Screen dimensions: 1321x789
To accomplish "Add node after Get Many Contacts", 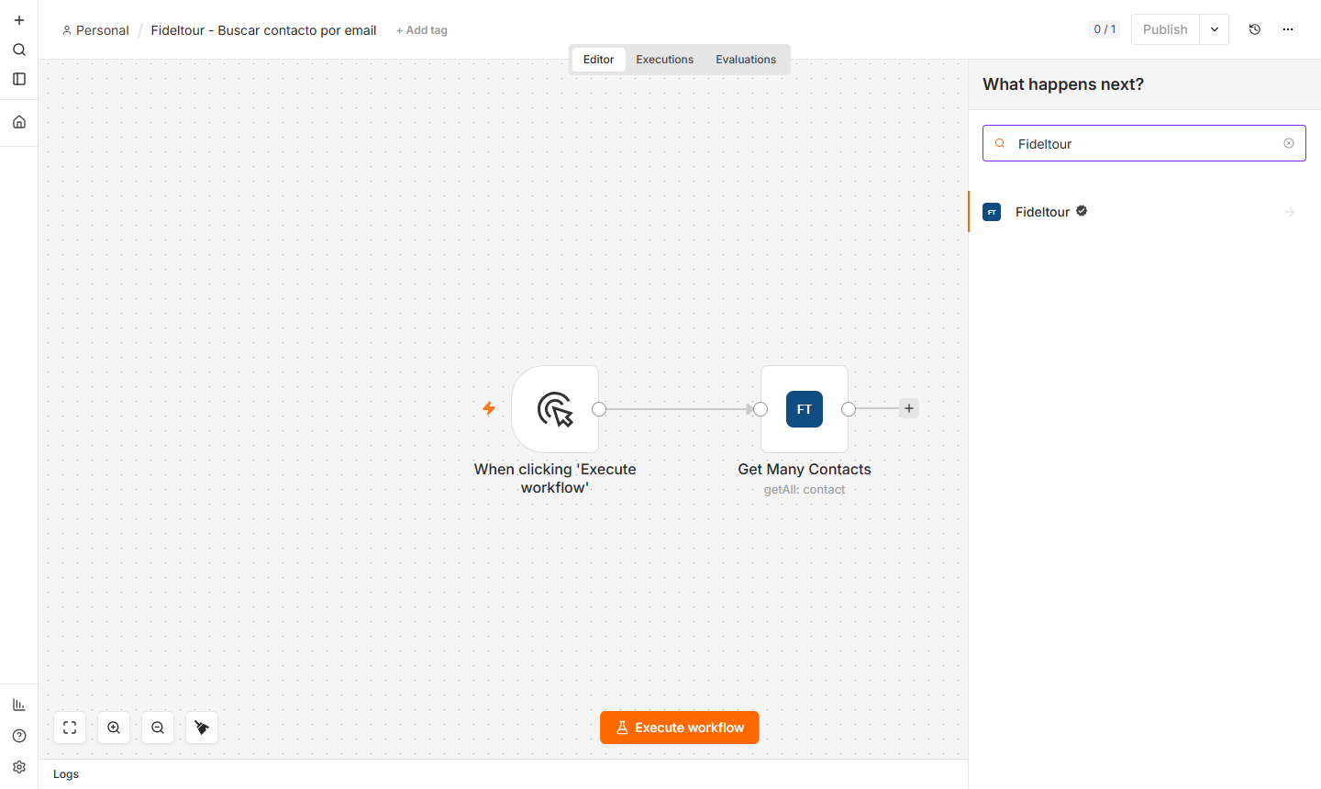I will click(909, 408).
